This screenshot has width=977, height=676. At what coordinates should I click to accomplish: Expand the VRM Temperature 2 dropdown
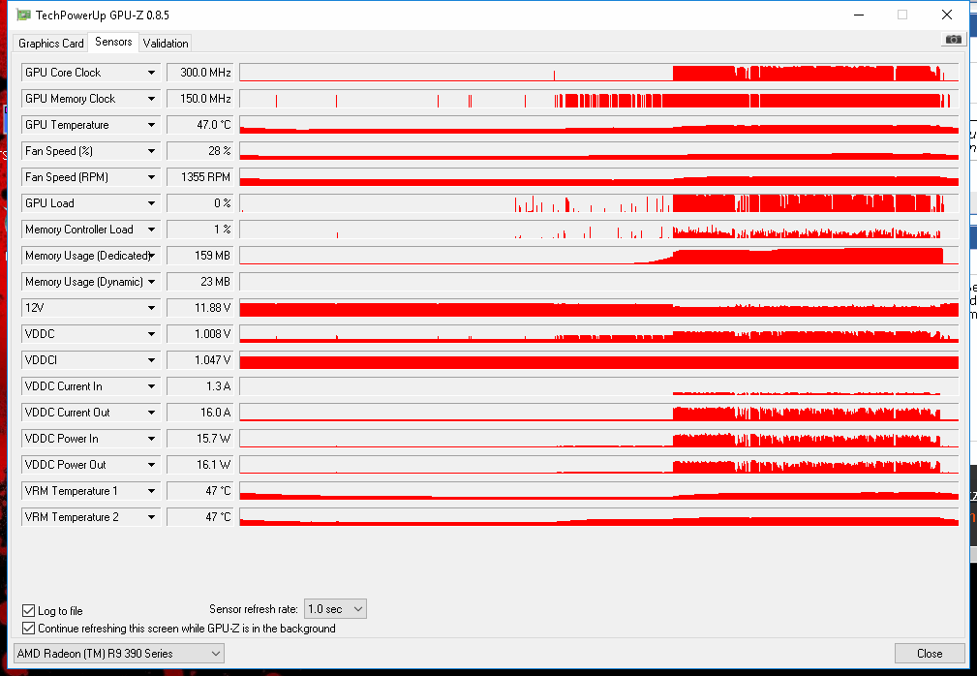click(151, 517)
